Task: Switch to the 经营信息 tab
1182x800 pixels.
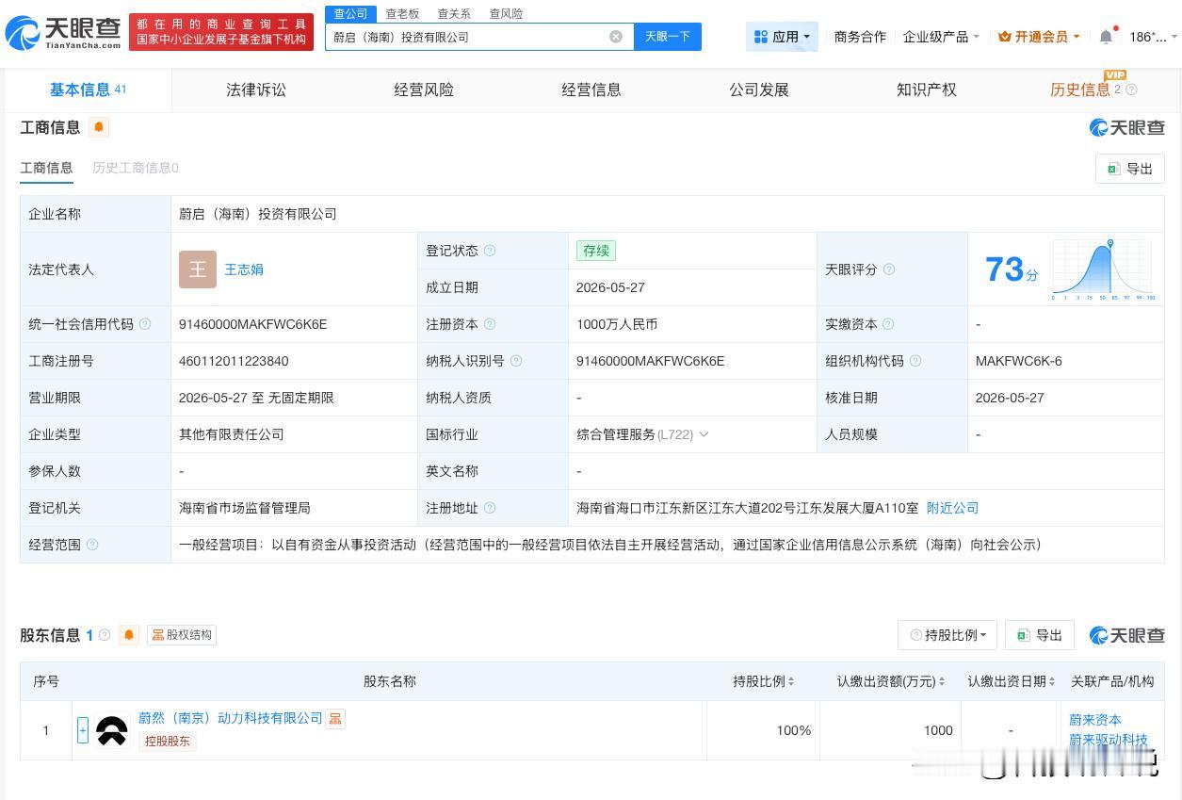Action: click(591, 90)
